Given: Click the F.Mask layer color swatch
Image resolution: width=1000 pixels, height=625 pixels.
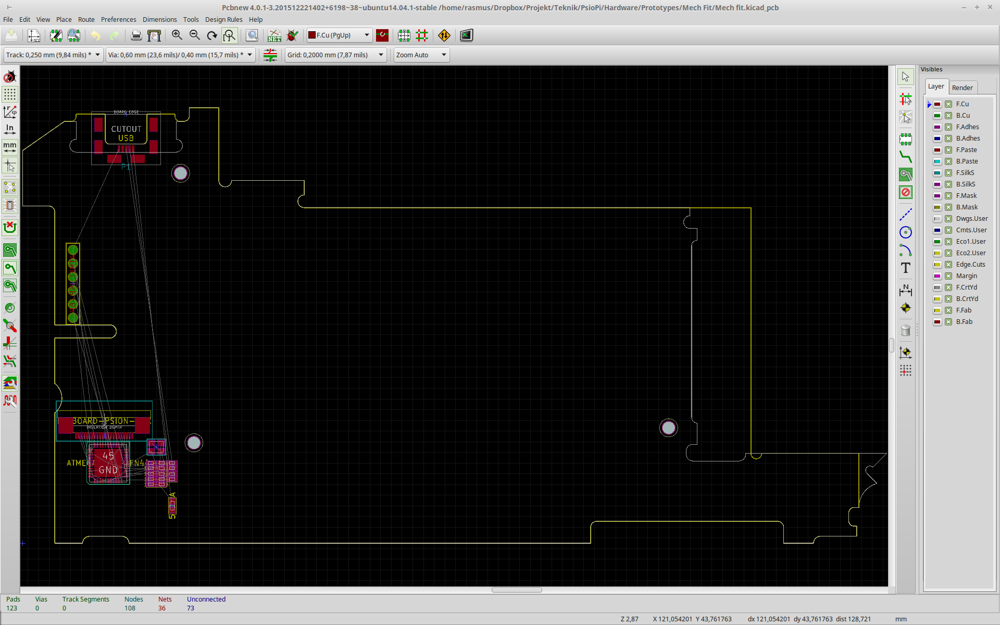Looking at the screenshot, I should point(937,196).
